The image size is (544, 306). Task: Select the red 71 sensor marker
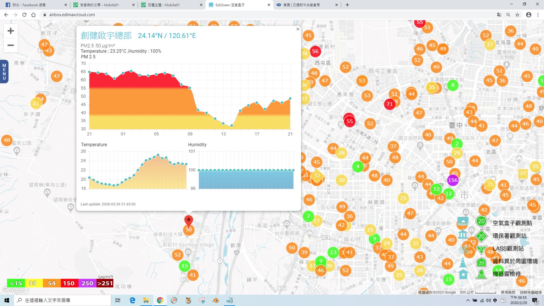[x=390, y=104]
